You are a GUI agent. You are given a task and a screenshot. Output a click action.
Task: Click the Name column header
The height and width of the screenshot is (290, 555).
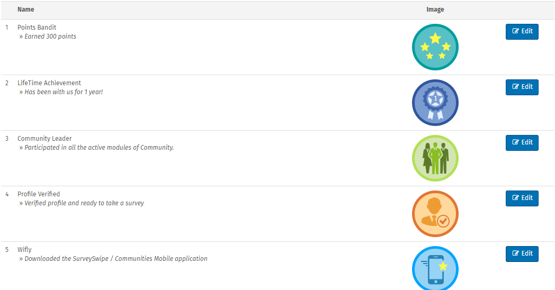[x=26, y=10]
